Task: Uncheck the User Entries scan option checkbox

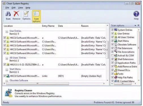Action: coord(112,33)
